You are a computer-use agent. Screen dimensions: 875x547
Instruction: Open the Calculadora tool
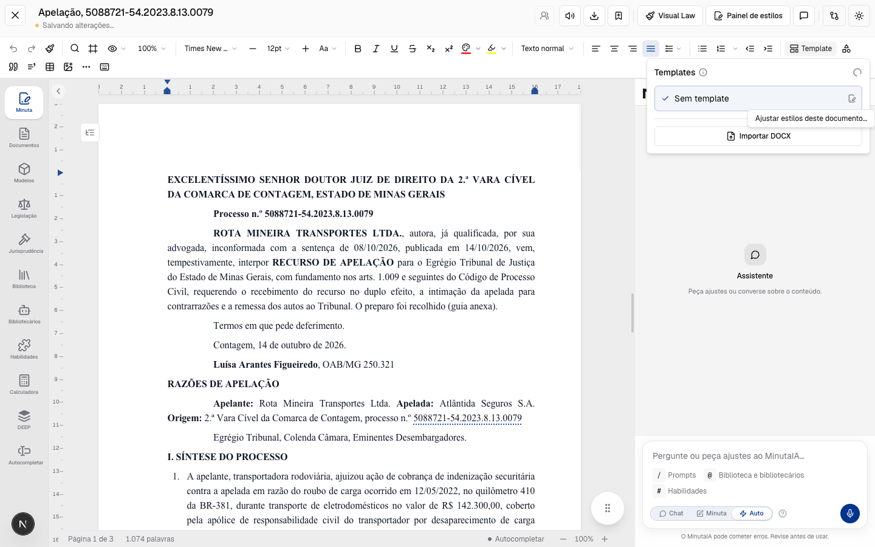coord(24,385)
